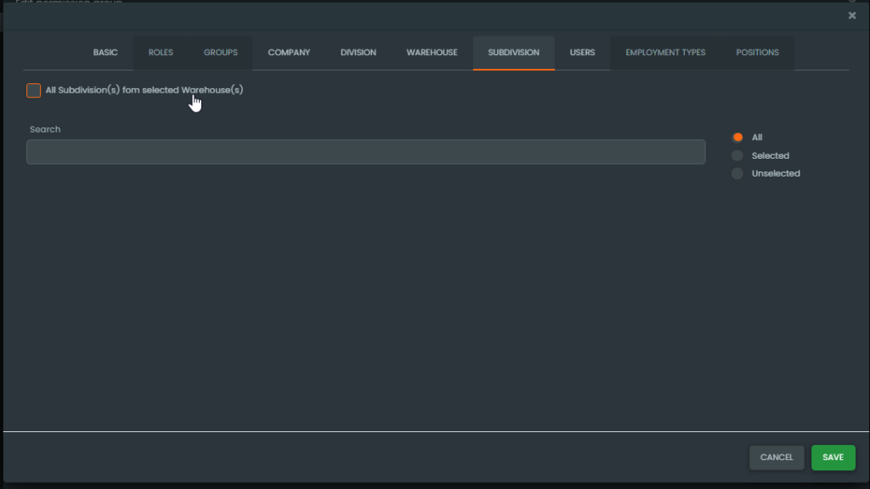This screenshot has width=870, height=489.
Task: Switch to the BASIC tab
Action: coord(105,53)
